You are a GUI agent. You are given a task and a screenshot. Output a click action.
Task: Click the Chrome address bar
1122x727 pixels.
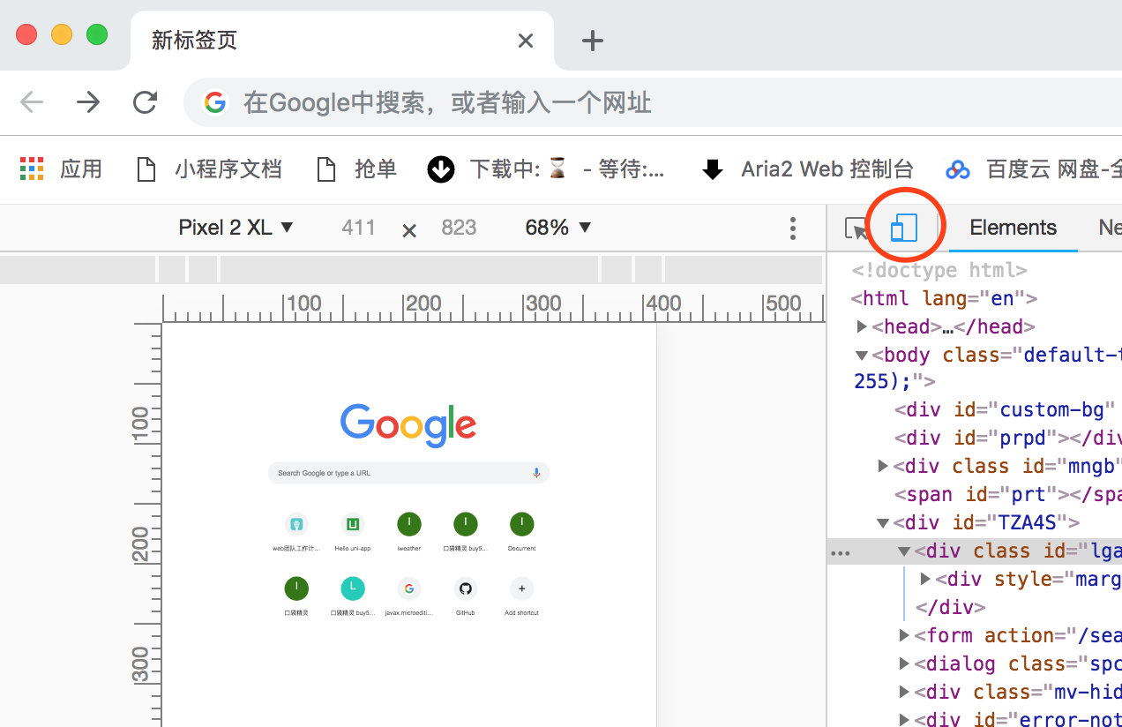[x=529, y=102]
